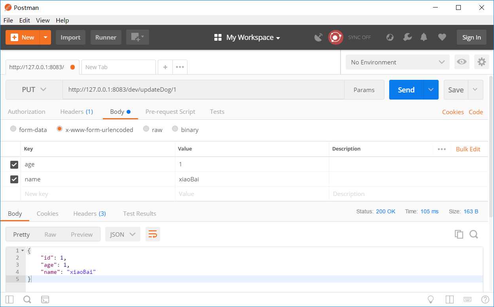Open settings wrench icon in header

[x=407, y=37]
